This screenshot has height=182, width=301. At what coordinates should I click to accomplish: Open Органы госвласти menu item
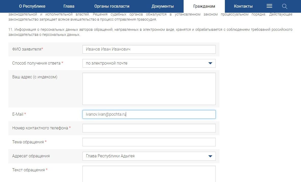tap(112, 6)
